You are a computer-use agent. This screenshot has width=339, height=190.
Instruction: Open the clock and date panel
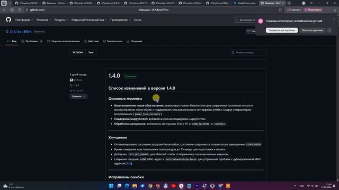[326, 186]
